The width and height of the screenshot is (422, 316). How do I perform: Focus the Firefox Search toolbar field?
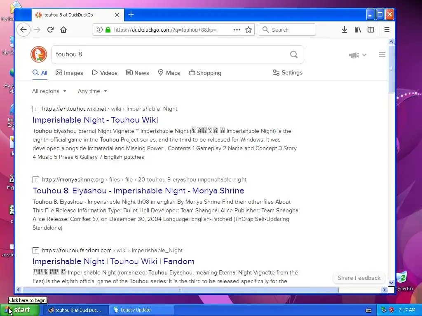(x=287, y=30)
